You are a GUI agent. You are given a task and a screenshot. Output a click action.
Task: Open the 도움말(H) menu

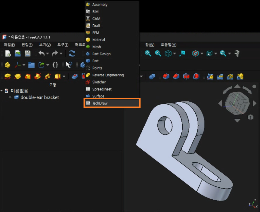pos(169,45)
